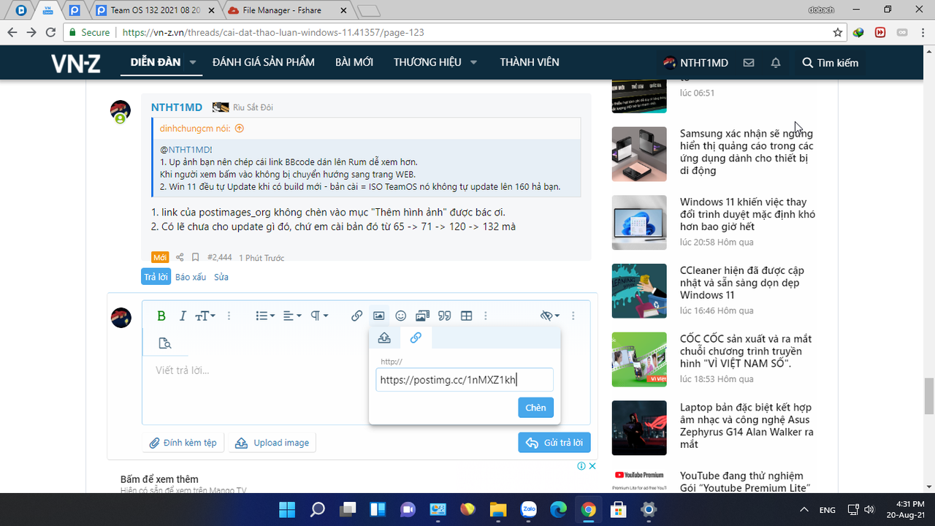
Task: Expand the THƯƠNG HIỆU dropdown arrow
Action: [473, 62]
